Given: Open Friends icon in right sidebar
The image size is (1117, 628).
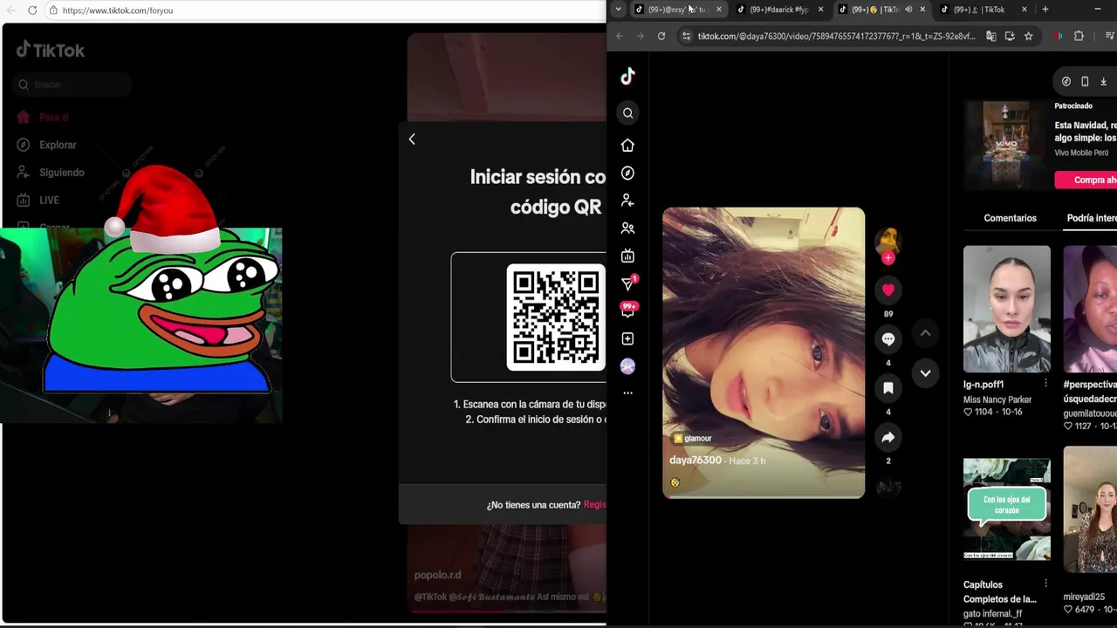Looking at the screenshot, I should point(627,229).
